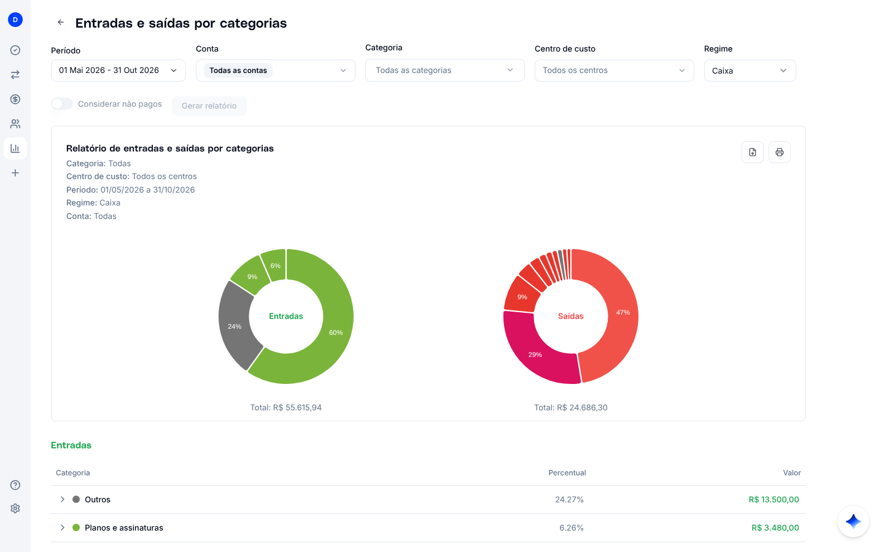884x552 pixels.
Task: Open the Período date range dropdown
Action: coord(118,71)
